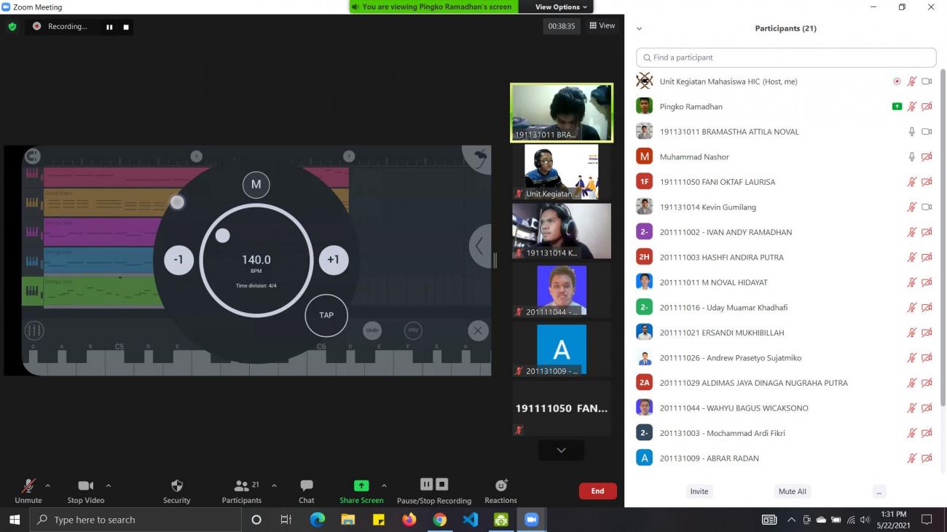Viewport: 947px width, 532px height.
Task: Click the green Share Screen icon
Action: click(x=361, y=486)
